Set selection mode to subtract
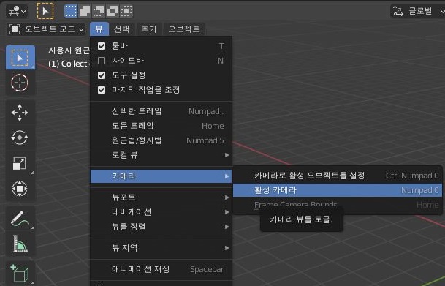The height and width of the screenshot is (286, 445). [x=99, y=12]
